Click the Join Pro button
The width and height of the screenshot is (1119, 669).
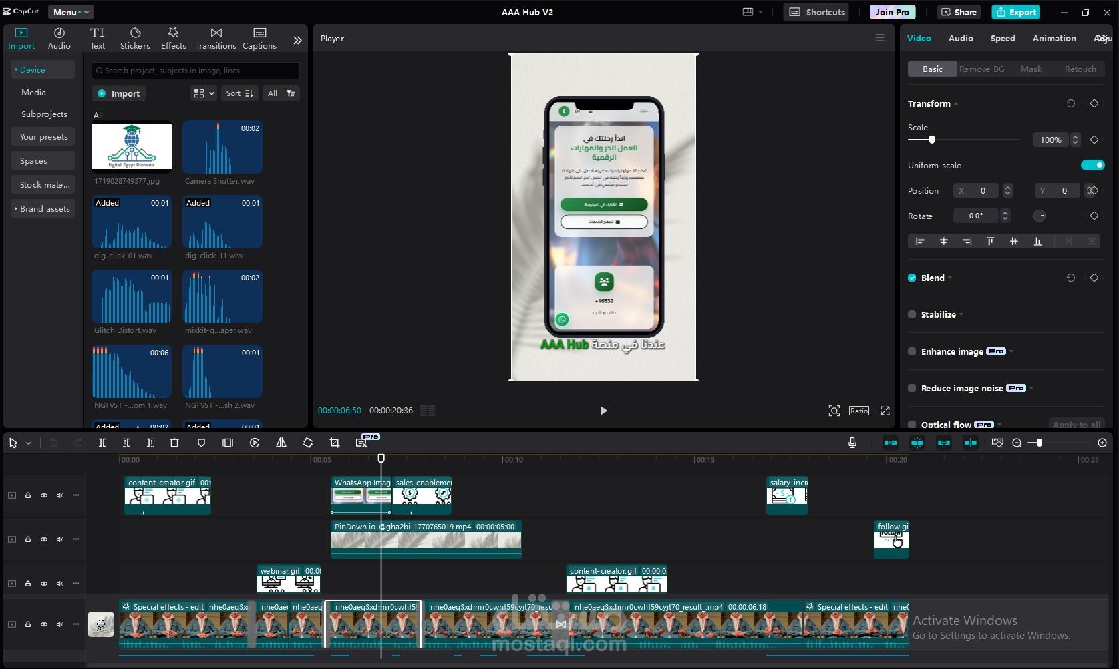tap(892, 12)
